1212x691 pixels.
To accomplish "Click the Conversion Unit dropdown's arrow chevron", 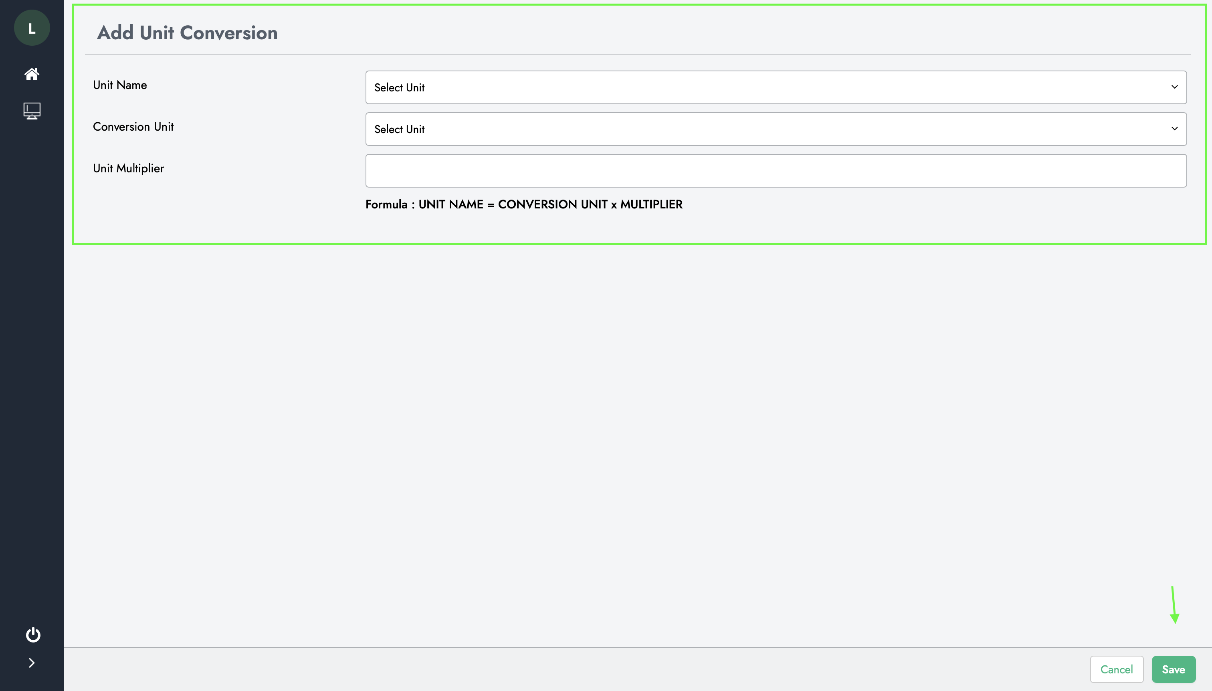I will coord(1174,129).
